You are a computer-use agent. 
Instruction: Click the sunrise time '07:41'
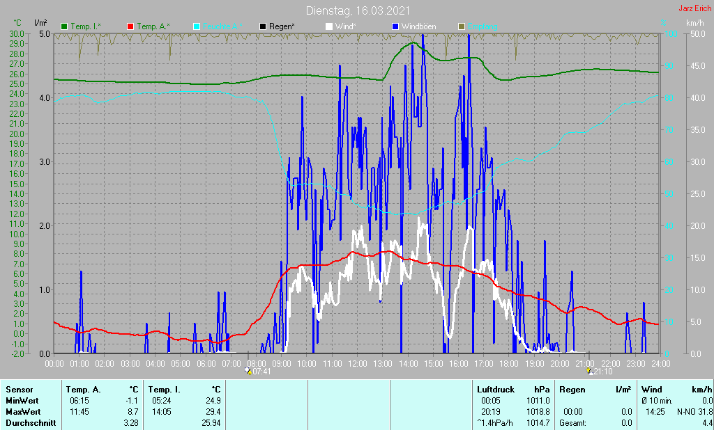pyautogui.click(x=262, y=372)
